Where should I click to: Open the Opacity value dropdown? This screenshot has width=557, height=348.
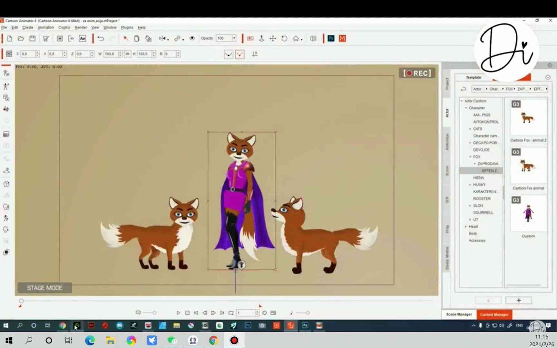tap(234, 38)
